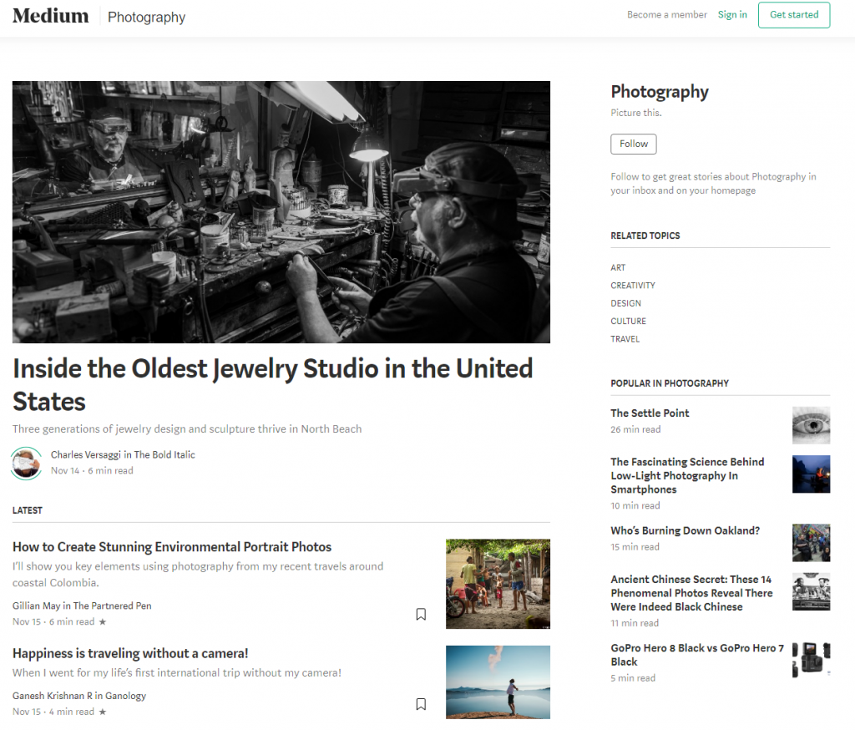Open the ART related topic
Image resolution: width=855 pixels, height=730 pixels.
(618, 267)
